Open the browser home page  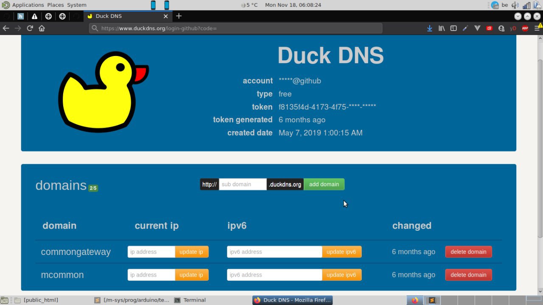point(42,28)
